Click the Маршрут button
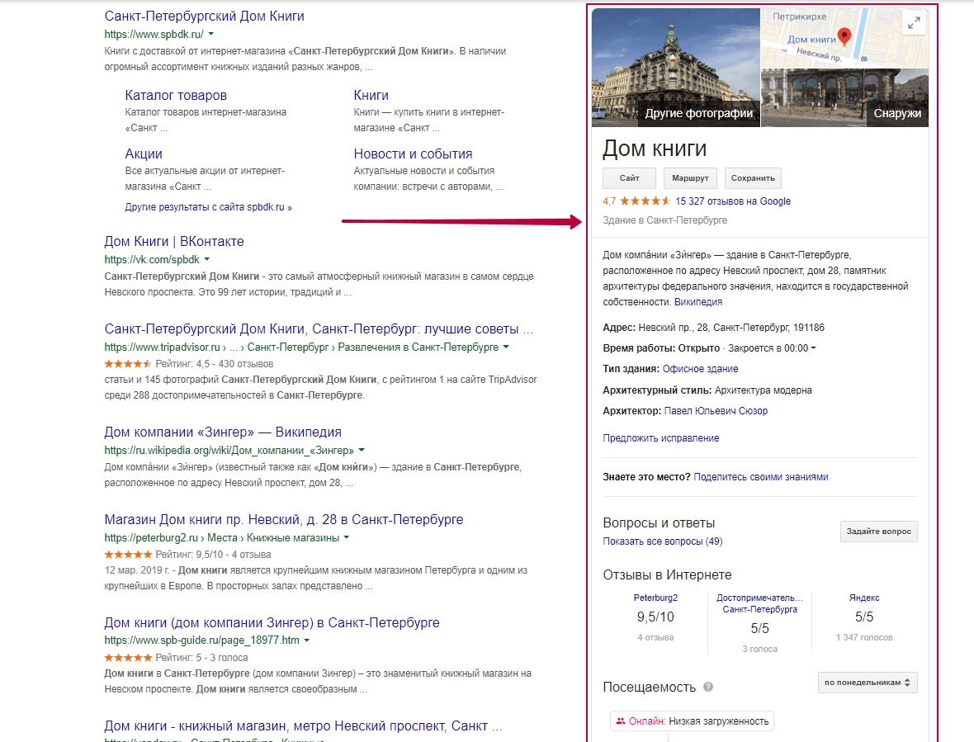The height and width of the screenshot is (742, 974). [690, 178]
